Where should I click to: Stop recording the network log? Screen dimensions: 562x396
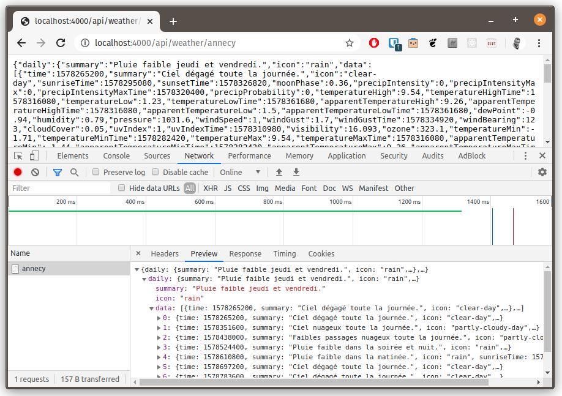17,172
